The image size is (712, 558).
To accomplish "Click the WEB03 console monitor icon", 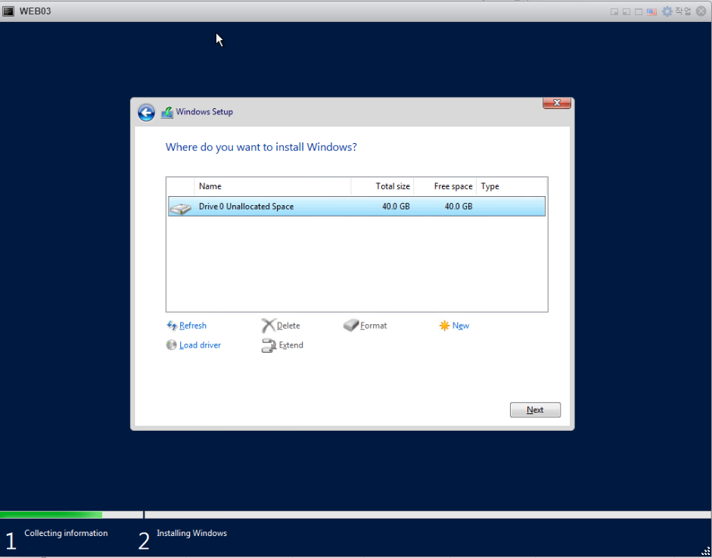I will (8, 11).
